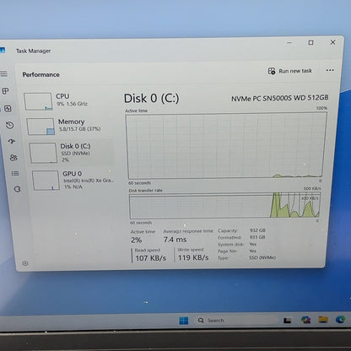Image resolution: width=351 pixels, height=351 pixels.
Task: Click the CPU mini graph thumbnail
Action: pos(38,101)
